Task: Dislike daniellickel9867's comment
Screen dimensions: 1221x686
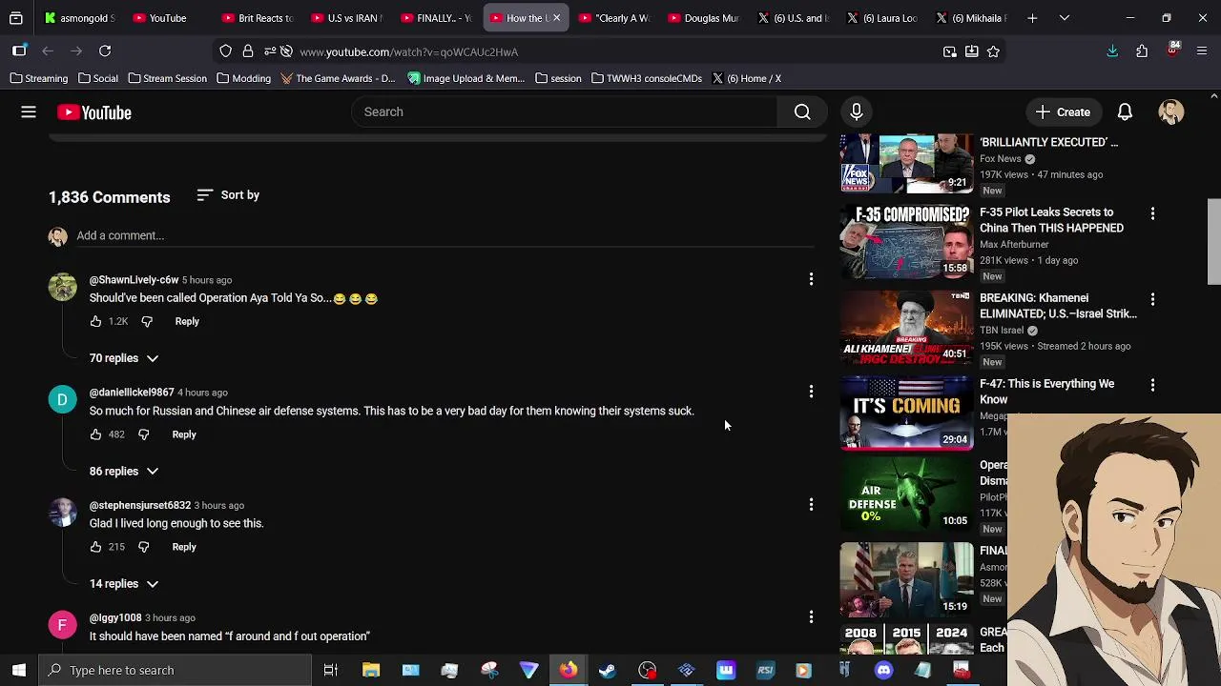Action: tap(144, 434)
